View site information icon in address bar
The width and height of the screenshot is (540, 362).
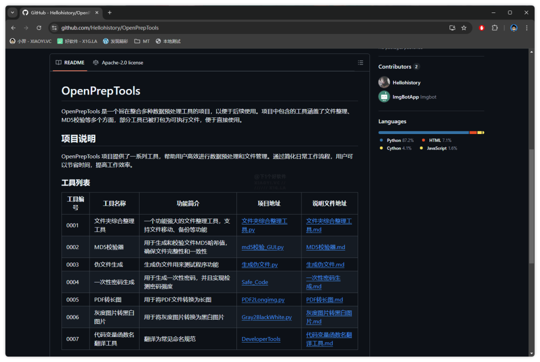[54, 28]
